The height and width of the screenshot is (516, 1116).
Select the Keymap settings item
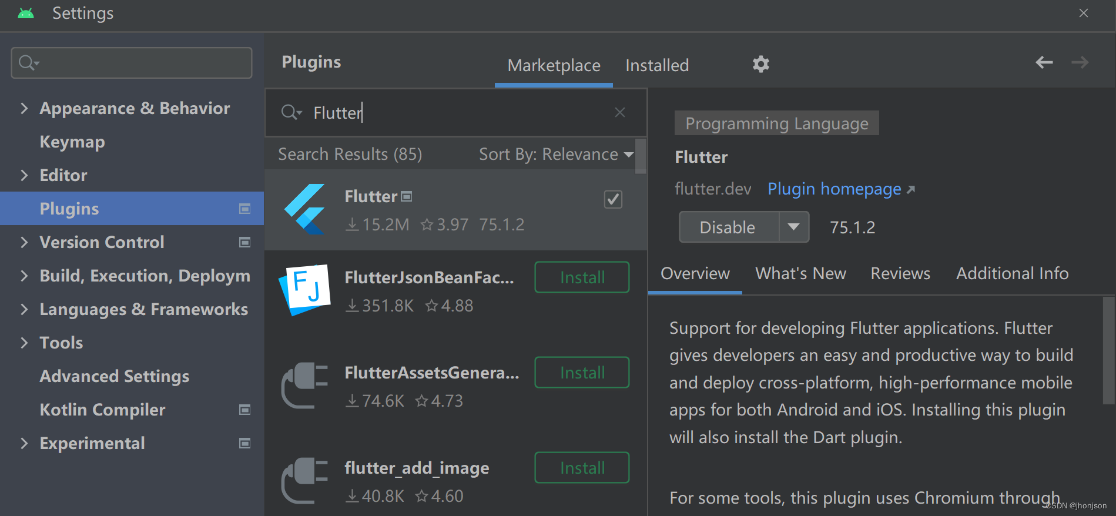(x=72, y=142)
